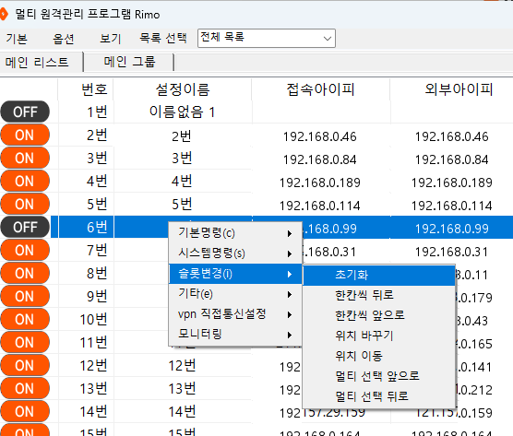Expand the 모니터링 submenu

click(x=235, y=335)
